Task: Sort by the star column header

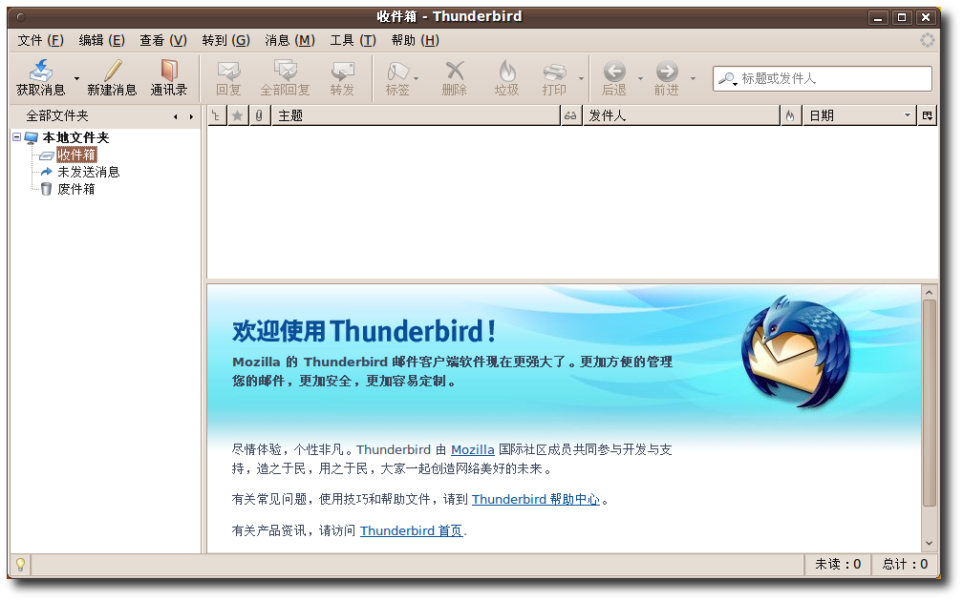Action: (237, 115)
